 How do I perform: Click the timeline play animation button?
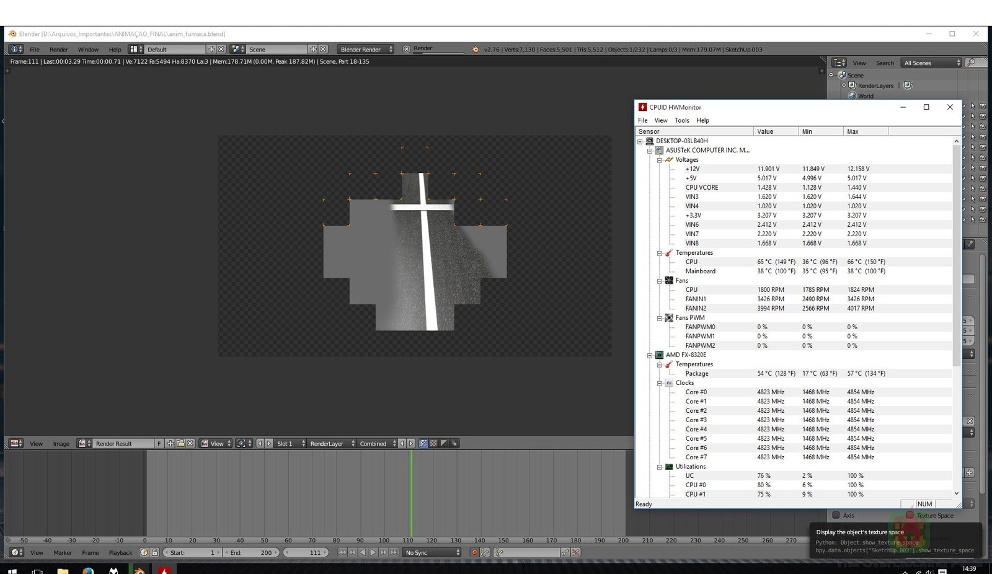click(x=373, y=552)
